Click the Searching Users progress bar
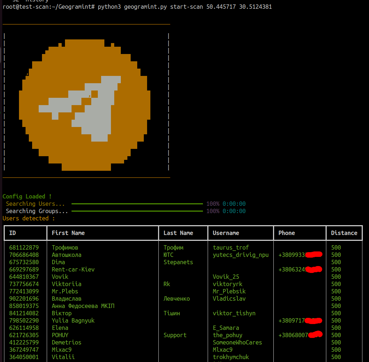The height and width of the screenshot is (362, 369). tap(137, 204)
